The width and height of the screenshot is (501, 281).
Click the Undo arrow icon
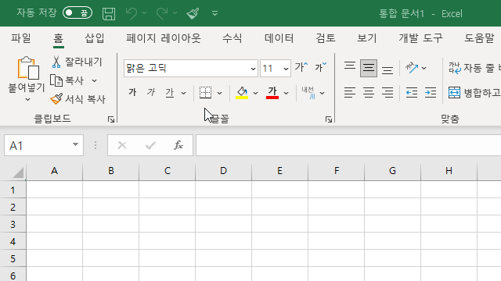pos(132,13)
